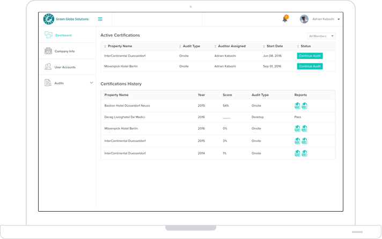Viewport: 382px width, 239px height.
Task: Click the Audits document icon in sidebar
Action: [x=48, y=83]
